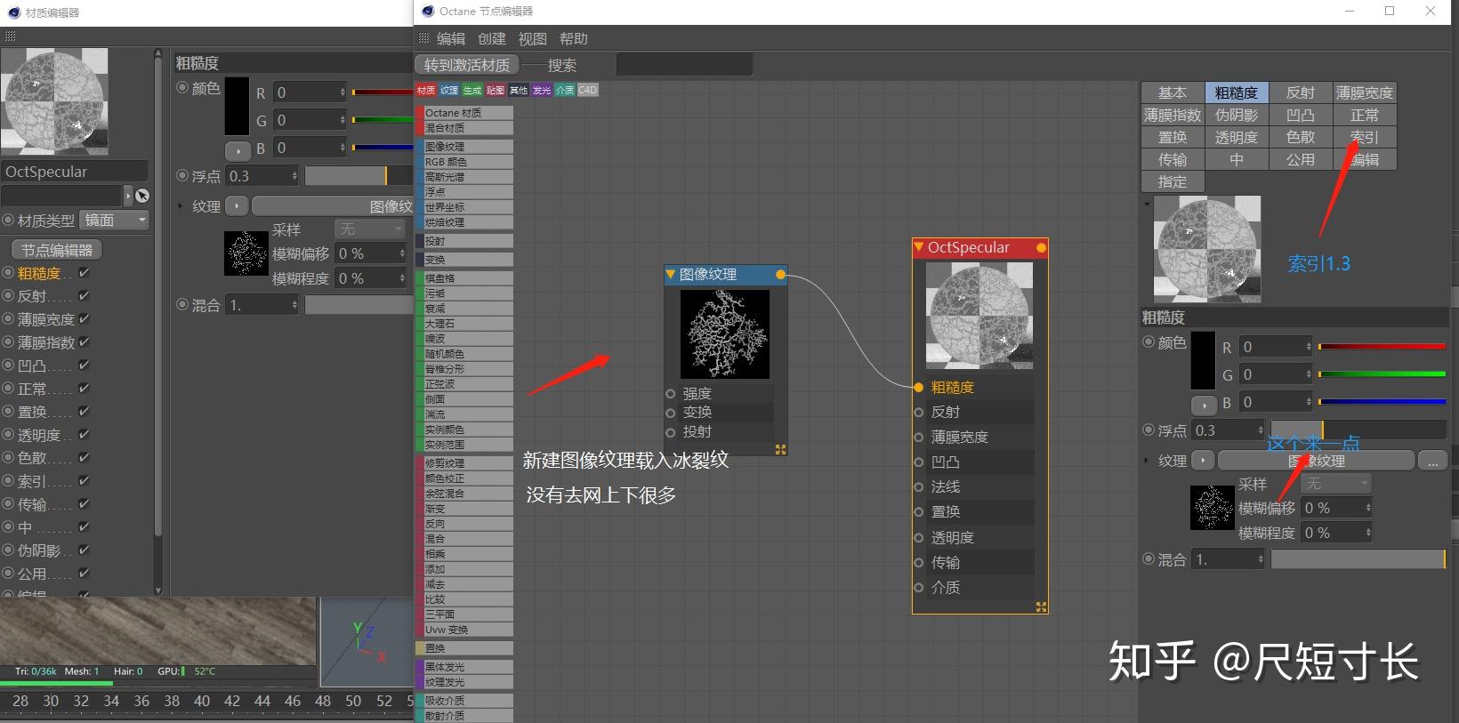Select the 浮点 radio in node editor panel
1459x723 pixels.
pos(1149,430)
